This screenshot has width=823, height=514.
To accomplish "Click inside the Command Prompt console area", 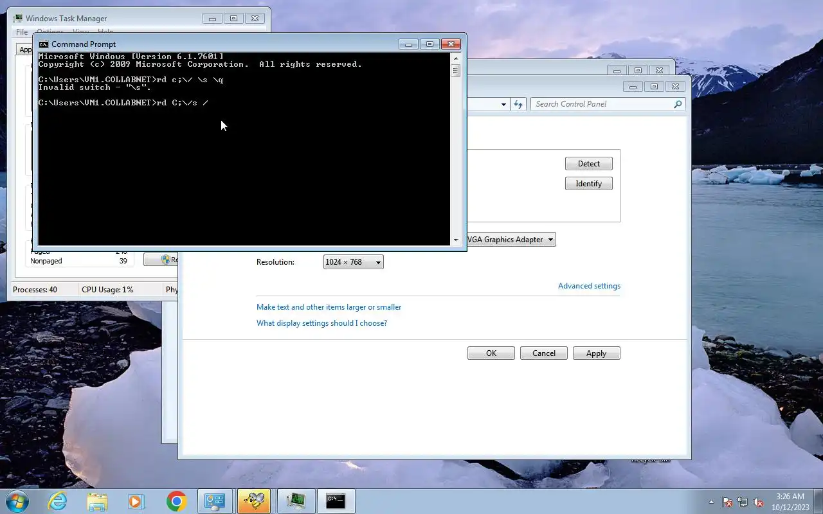I will tap(244, 149).
